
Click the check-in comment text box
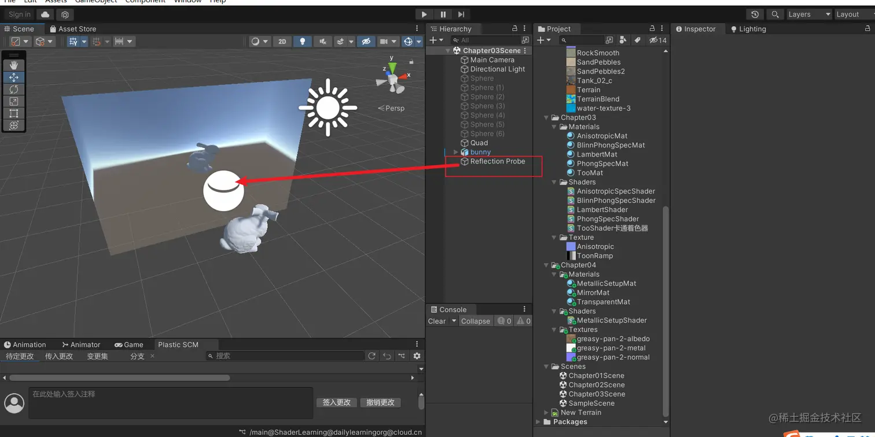[x=171, y=403]
